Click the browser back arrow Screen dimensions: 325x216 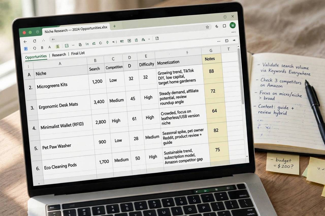pyautogui.click(x=25, y=41)
